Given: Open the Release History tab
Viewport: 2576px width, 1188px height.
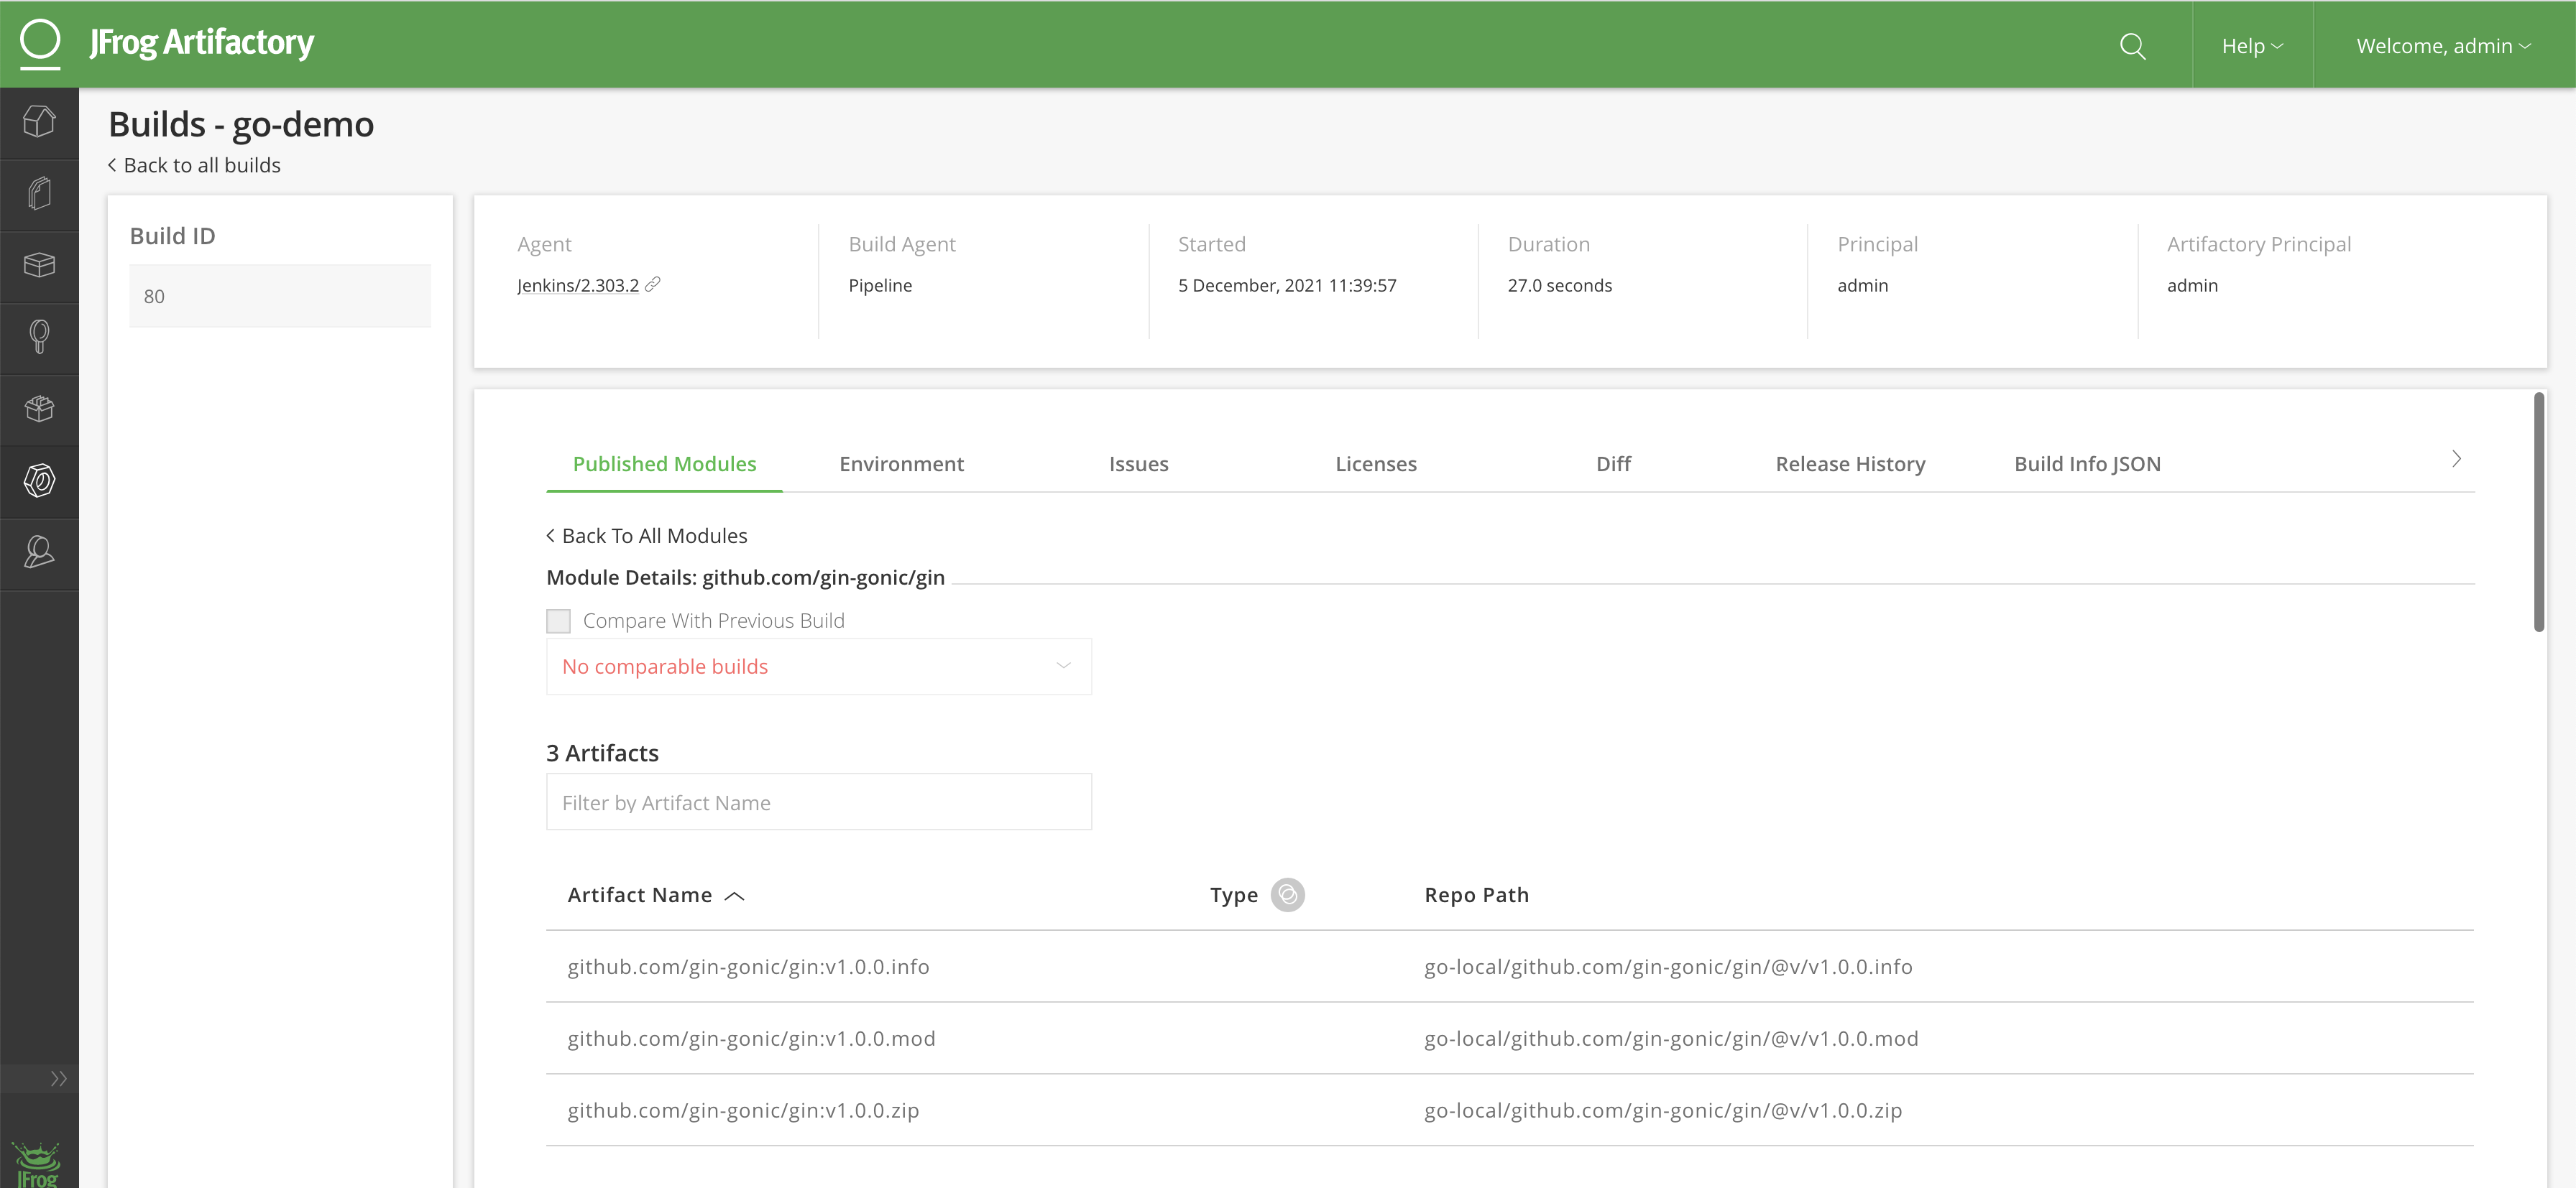Looking at the screenshot, I should click(x=1850, y=463).
